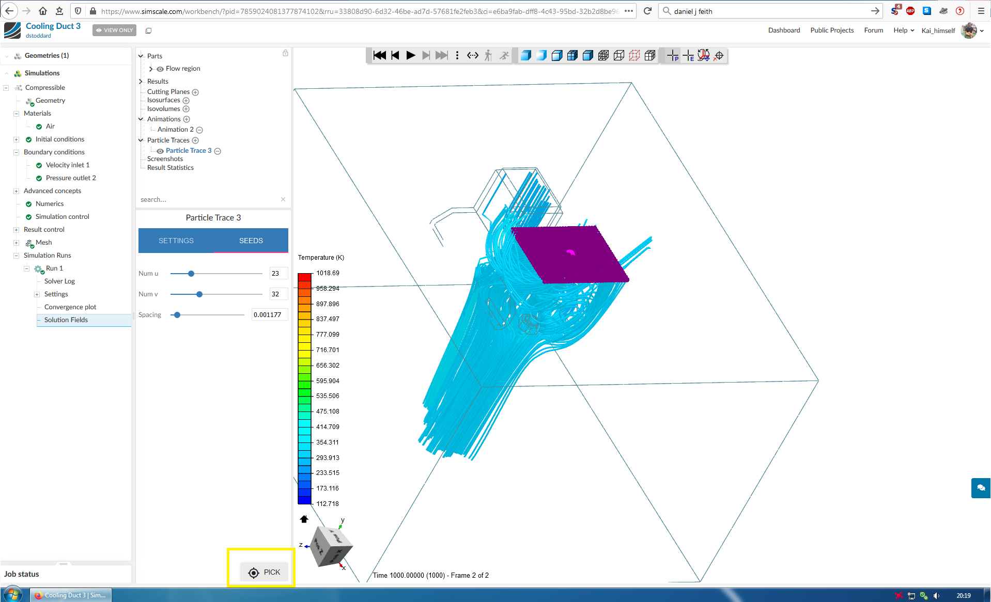Select the surfaces with edges rendering icon
Image resolution: width=991 pixels, height=602 pixels.
pyautogui.click(x=572, y=55)
